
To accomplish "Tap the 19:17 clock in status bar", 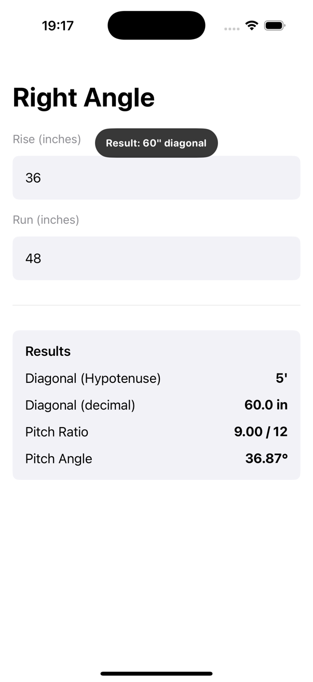I will 58,25.
